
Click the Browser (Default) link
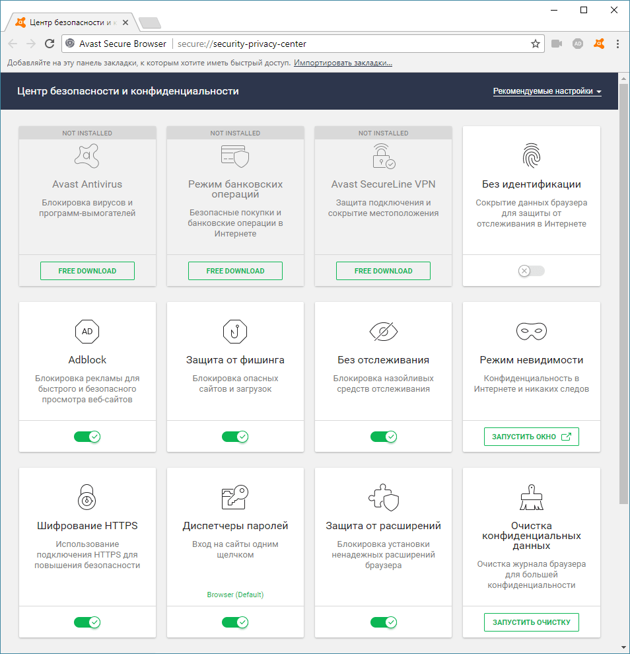[x=235, y=595]
